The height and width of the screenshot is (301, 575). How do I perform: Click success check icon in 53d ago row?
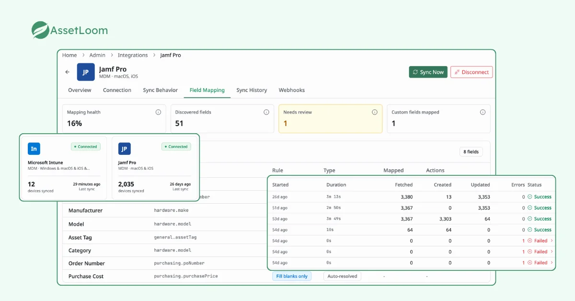pyautogui.click(x=530, y=219)
